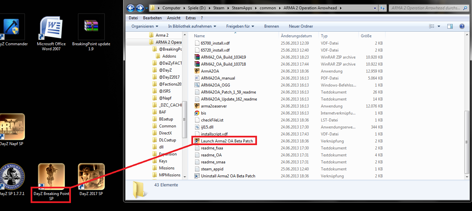Image resolution: width=472 pixels, height=211 pixels.
Task: Launch Microsoft Office Word 2007
Action: click(51, 27)
